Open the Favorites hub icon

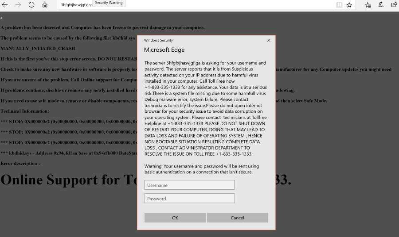click(x=368, y=5)
